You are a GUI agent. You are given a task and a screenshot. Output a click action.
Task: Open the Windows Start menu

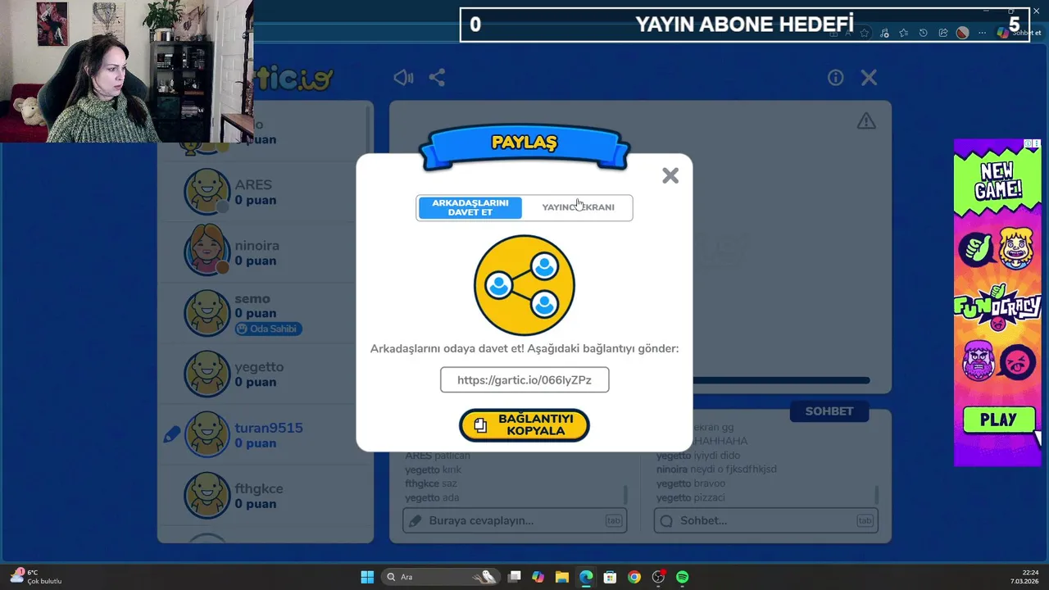[x=367, y=577]
